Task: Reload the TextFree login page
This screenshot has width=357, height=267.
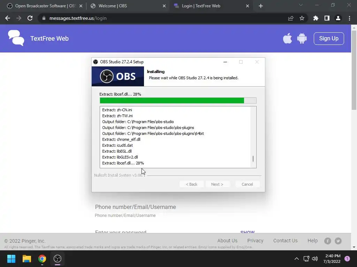Action: 30,18
